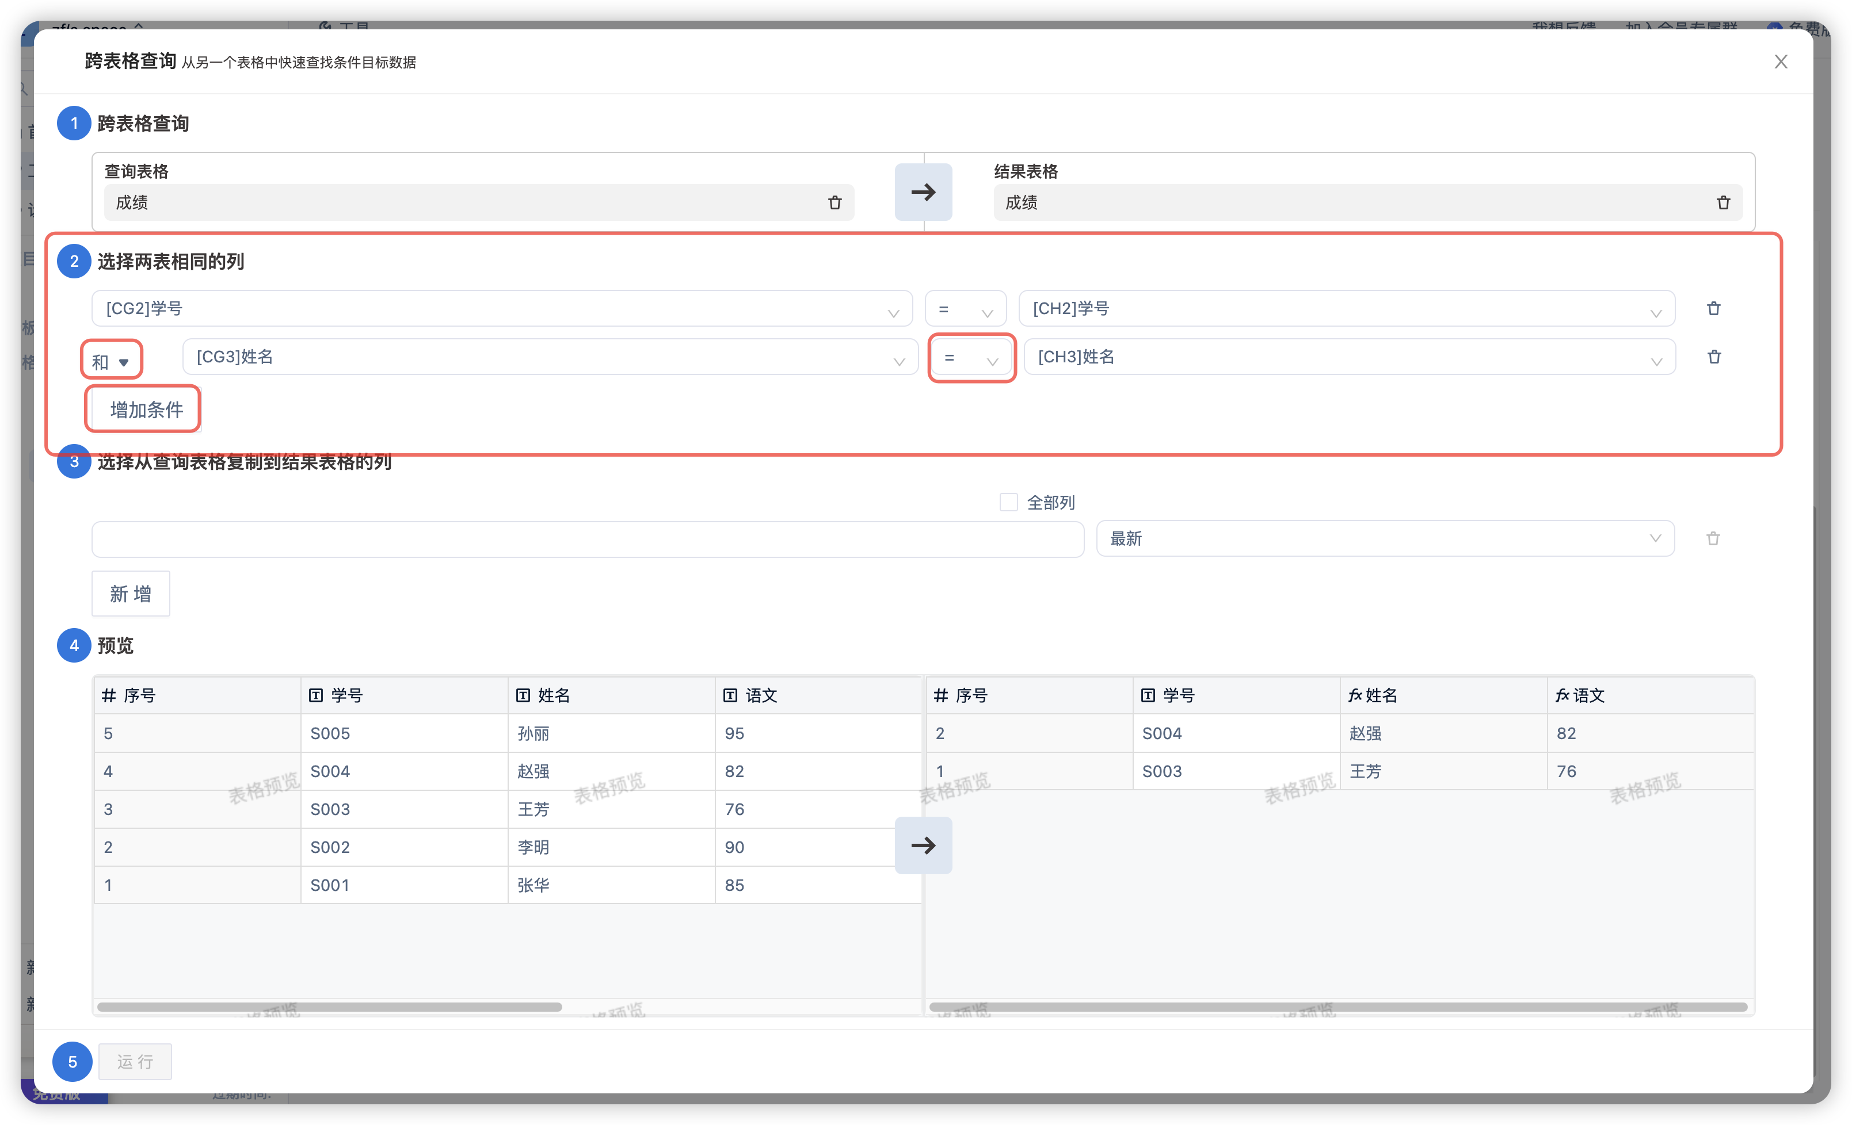
Task: Click the 运行 button
Action: coord(135,1062)
